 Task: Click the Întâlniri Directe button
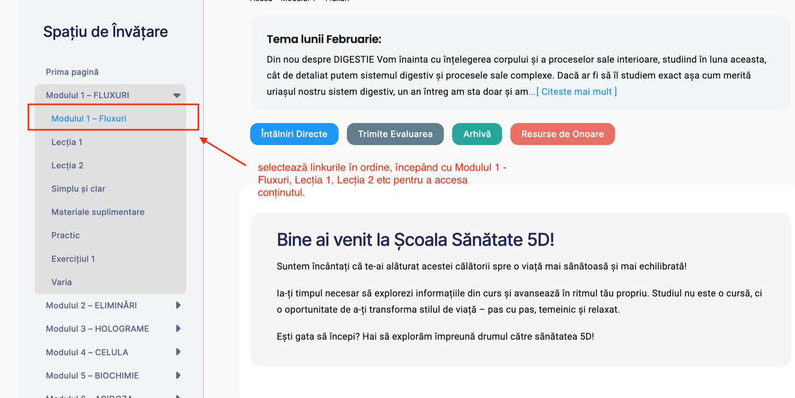pos(294,134)
